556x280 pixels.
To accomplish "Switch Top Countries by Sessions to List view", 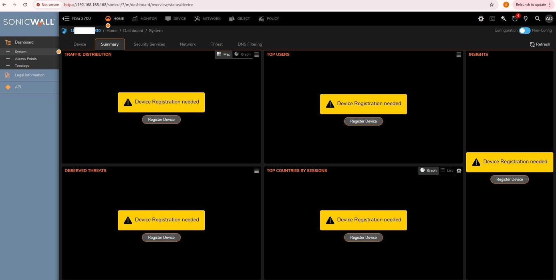I will 447,171.
